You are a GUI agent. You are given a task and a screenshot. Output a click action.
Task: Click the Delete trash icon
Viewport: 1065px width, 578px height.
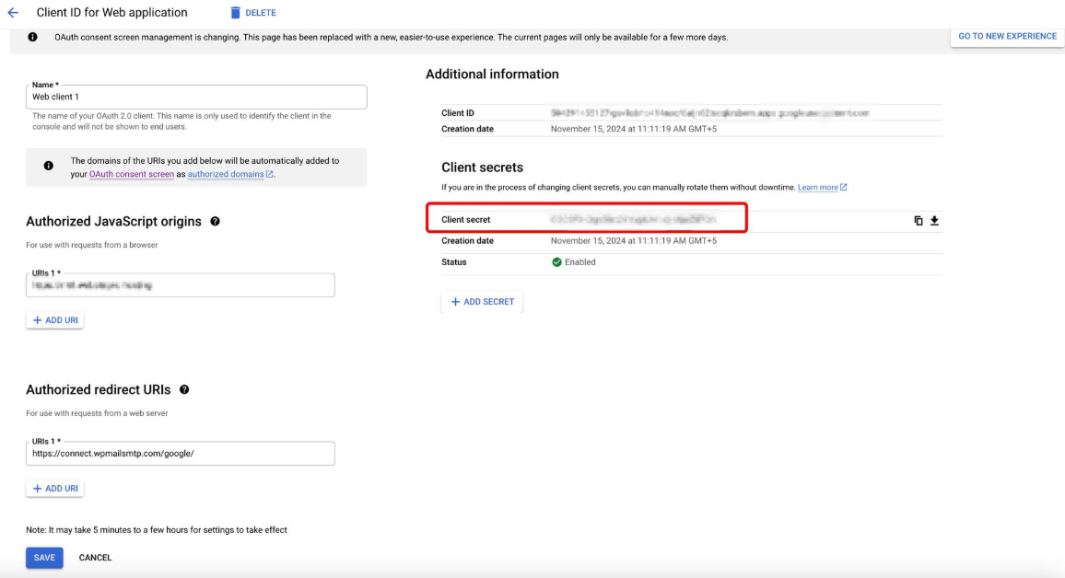coord(235,13)
